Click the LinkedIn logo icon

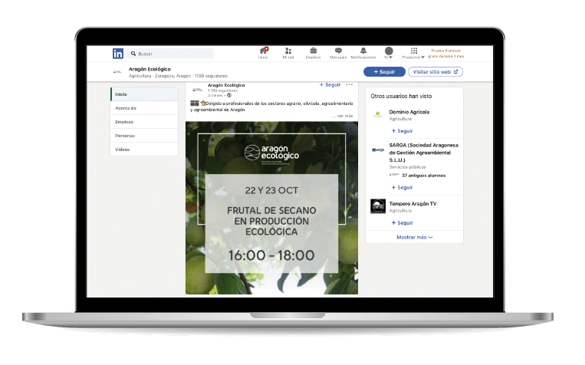click(119, 54)
